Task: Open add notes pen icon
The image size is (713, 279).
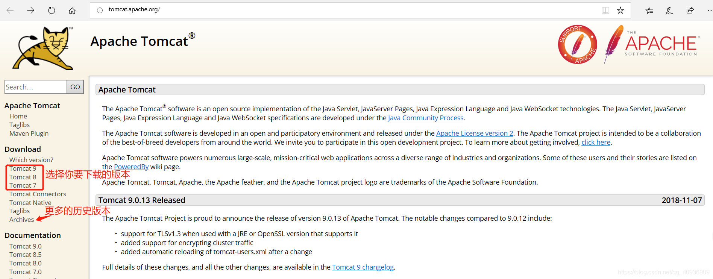Action: pos(669,11)
